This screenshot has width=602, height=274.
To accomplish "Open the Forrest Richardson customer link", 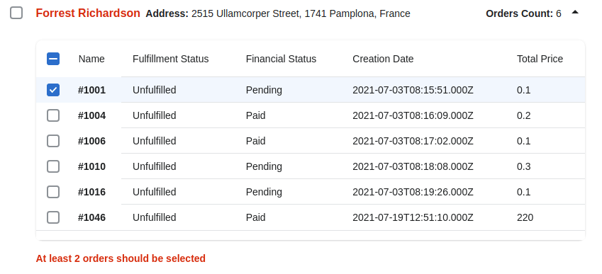I will 88,13.
